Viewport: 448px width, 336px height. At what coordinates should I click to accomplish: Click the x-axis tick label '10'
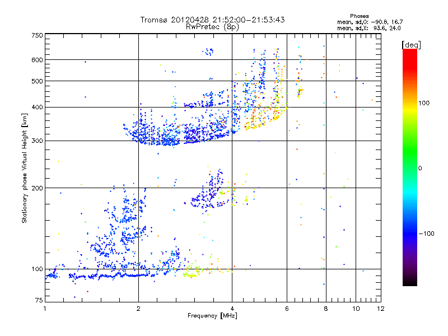356,309
